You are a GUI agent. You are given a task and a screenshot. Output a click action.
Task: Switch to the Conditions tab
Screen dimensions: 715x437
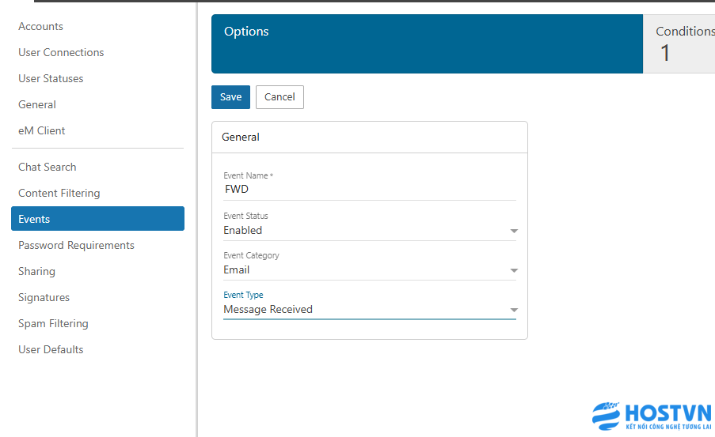pos(683,43)
